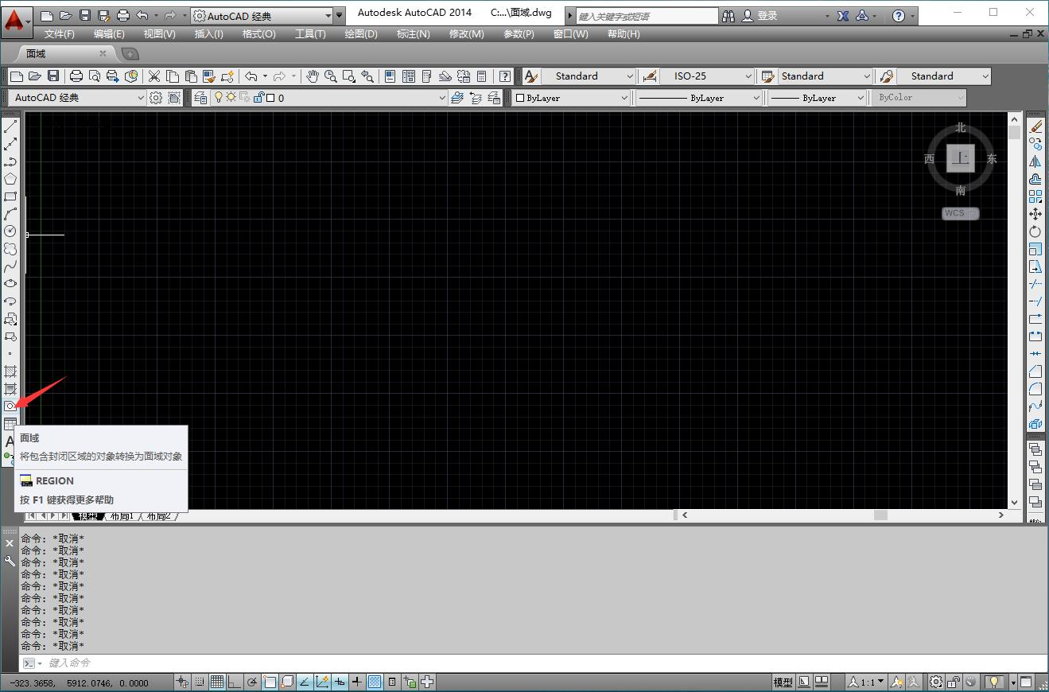1049x692 pixels.
Task: Click the 北 direction on the ViewCube compass
Action: [961, 127]
